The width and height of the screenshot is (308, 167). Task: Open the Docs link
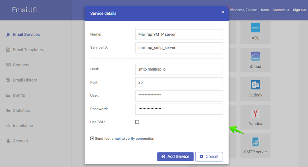pos(265,10)
